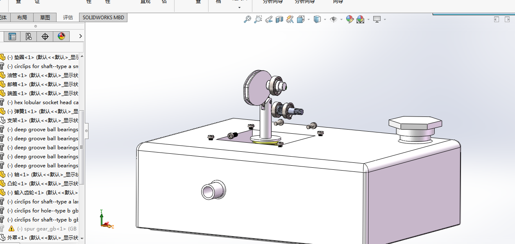The height and width of the screenshot is (244, 515).
Task: Open the View Orientation cube
Action: coord(301,19)
